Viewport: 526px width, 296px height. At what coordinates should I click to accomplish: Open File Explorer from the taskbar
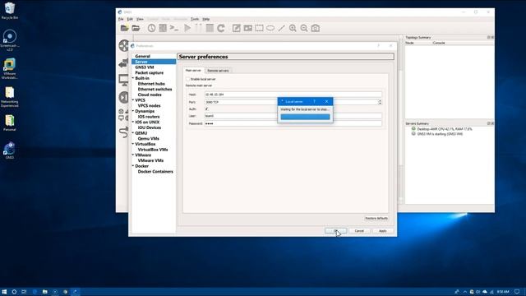(x=45, y=292)
